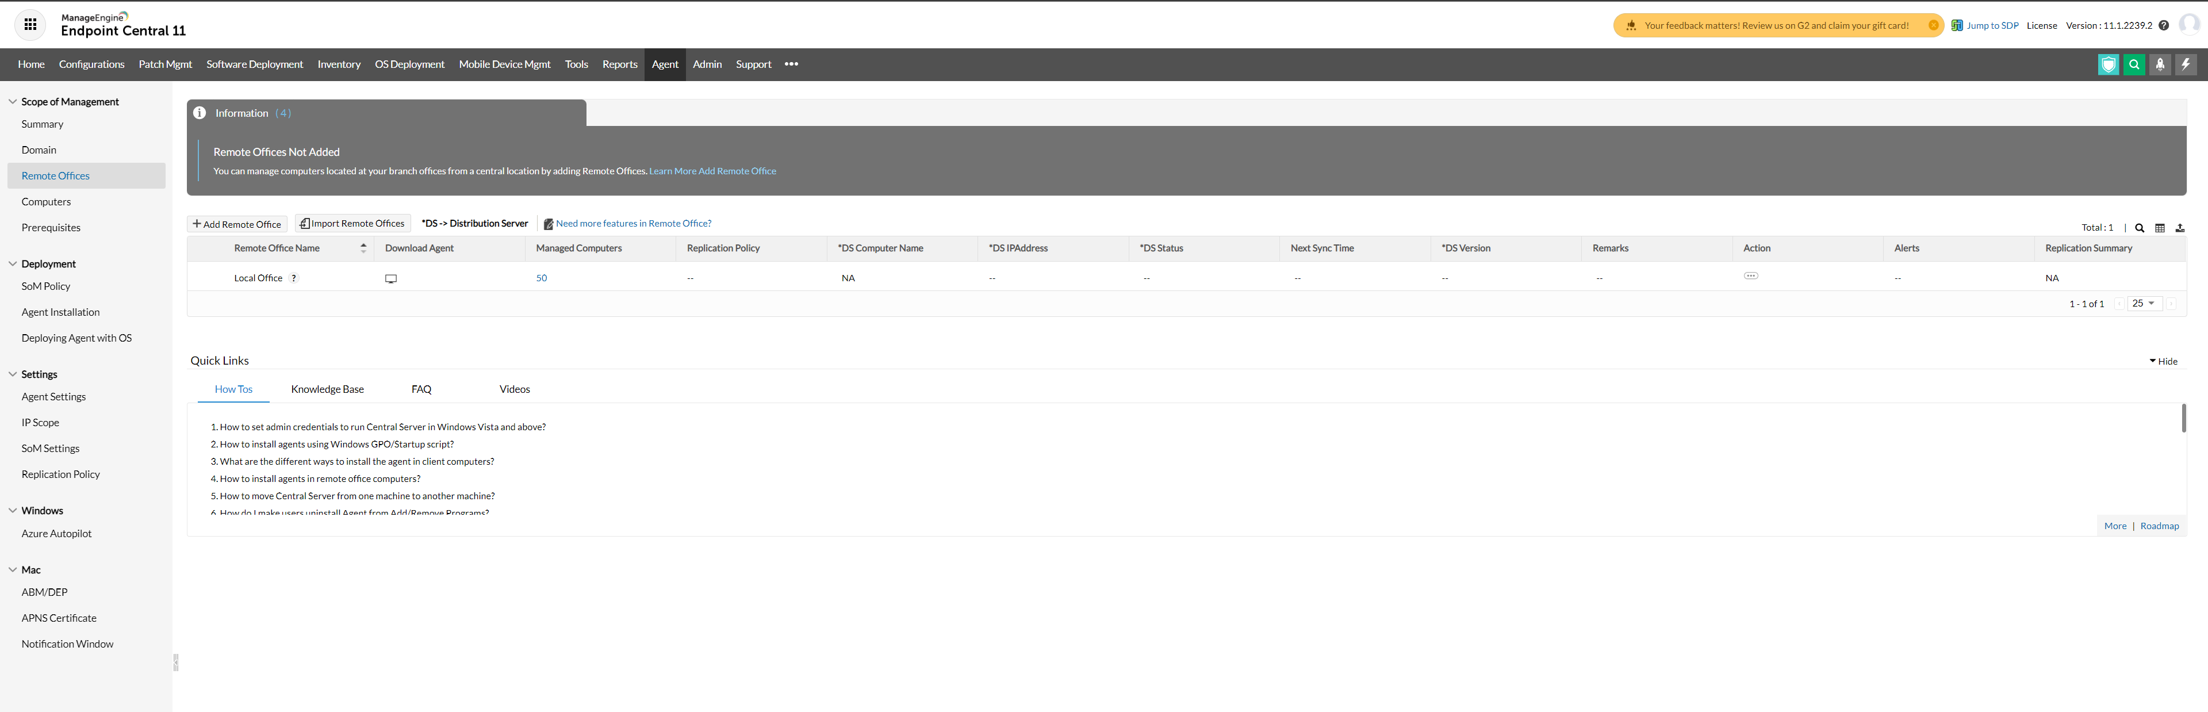Open the table column chooser icon
This screenshot has width=2208, height=712.
coord(2160,228)
